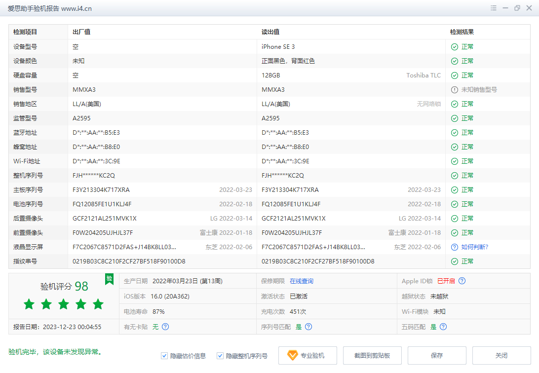Click the green 验 badge next to score 98
Image resolution: width=539 pixels, height=373 pixels.
click(x=109, y=279)
